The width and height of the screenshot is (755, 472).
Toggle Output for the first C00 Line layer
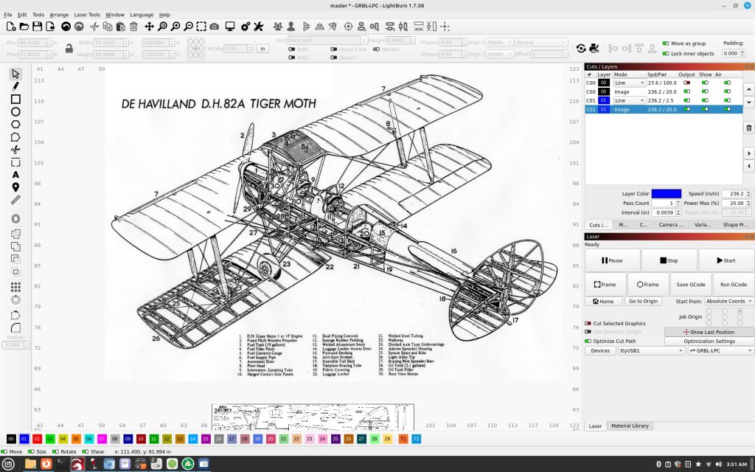687,83
